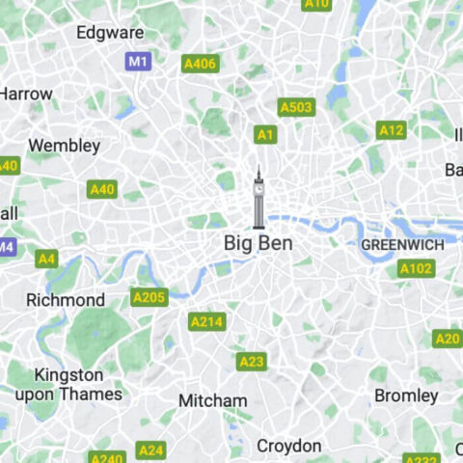Click the A1 road shield

pos(265,135)
